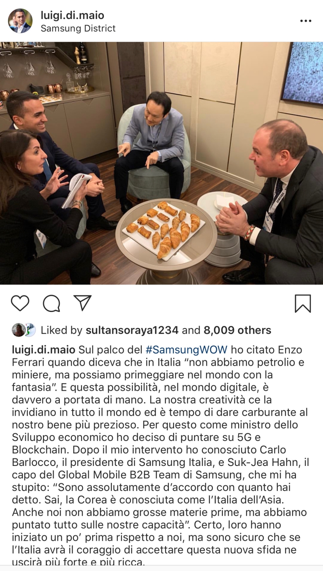Open sultansoraya1234 profile from likes
Image resolution: width=323 pixels, height=571 pixels.
(132, 330)
